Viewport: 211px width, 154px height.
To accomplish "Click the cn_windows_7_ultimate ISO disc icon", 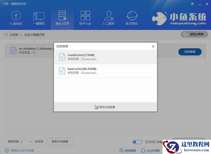I will click(x=13, y=51).
